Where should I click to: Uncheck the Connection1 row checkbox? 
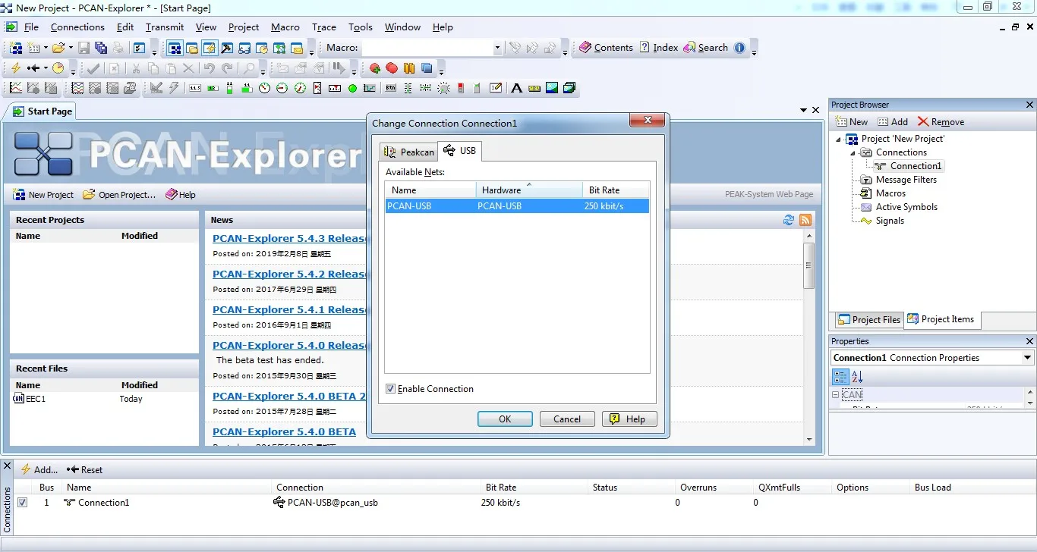23,502
